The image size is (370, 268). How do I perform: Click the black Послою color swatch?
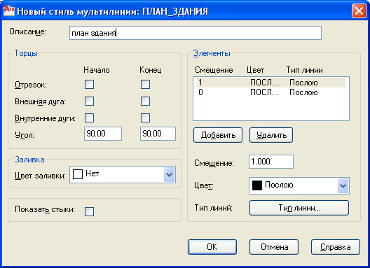coord(257,185)
